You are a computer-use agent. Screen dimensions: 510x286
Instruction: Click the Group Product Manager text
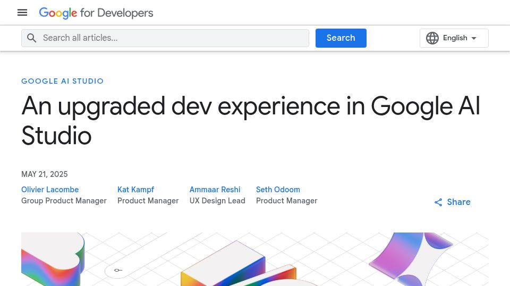(x=64, y=201)
